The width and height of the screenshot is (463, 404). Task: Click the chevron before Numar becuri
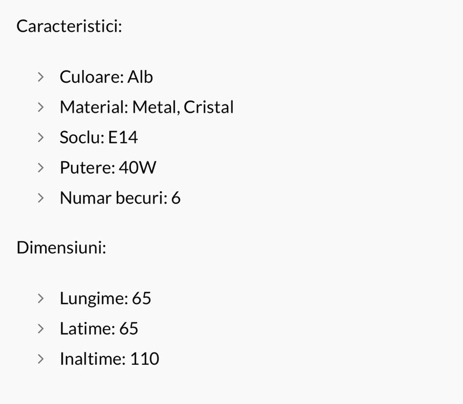click(40, 198)
